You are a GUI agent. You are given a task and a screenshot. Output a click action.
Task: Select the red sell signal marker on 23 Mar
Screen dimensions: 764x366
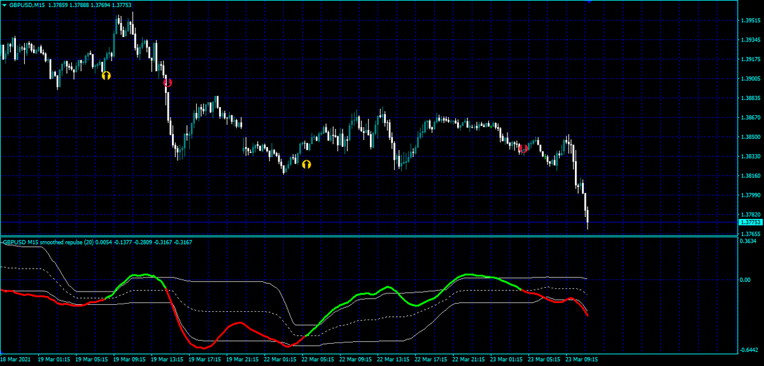(x=523, y=148)
